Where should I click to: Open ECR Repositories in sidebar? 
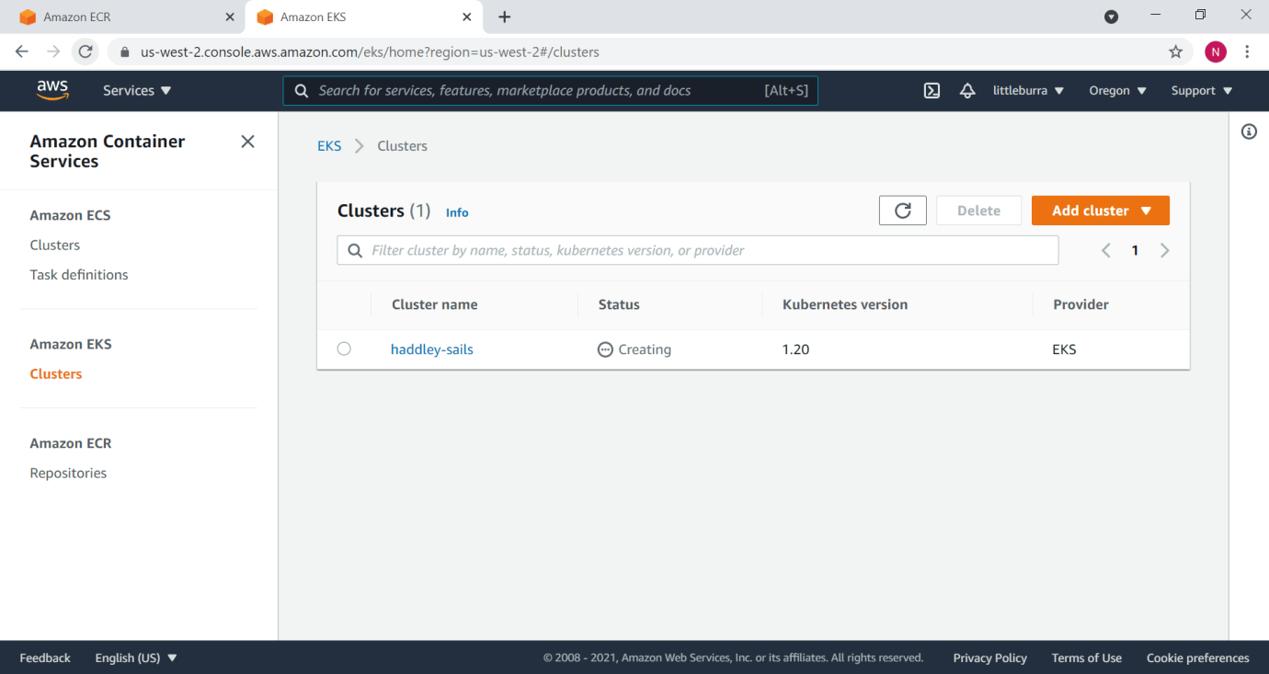pos(68,473)
